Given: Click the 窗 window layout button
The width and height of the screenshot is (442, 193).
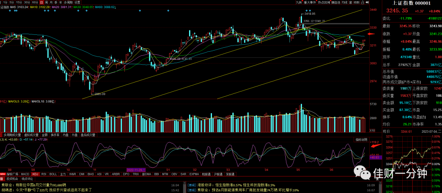Looking at the screenshot, I should 351,2.
